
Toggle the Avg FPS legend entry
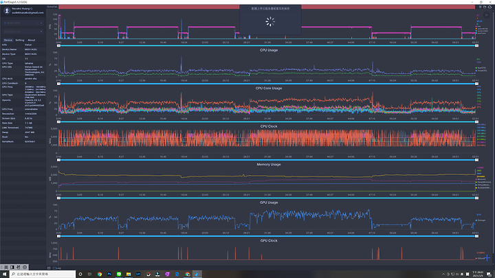478,27
